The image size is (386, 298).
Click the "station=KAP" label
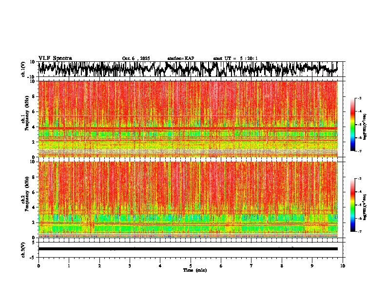tap(181, 58)
